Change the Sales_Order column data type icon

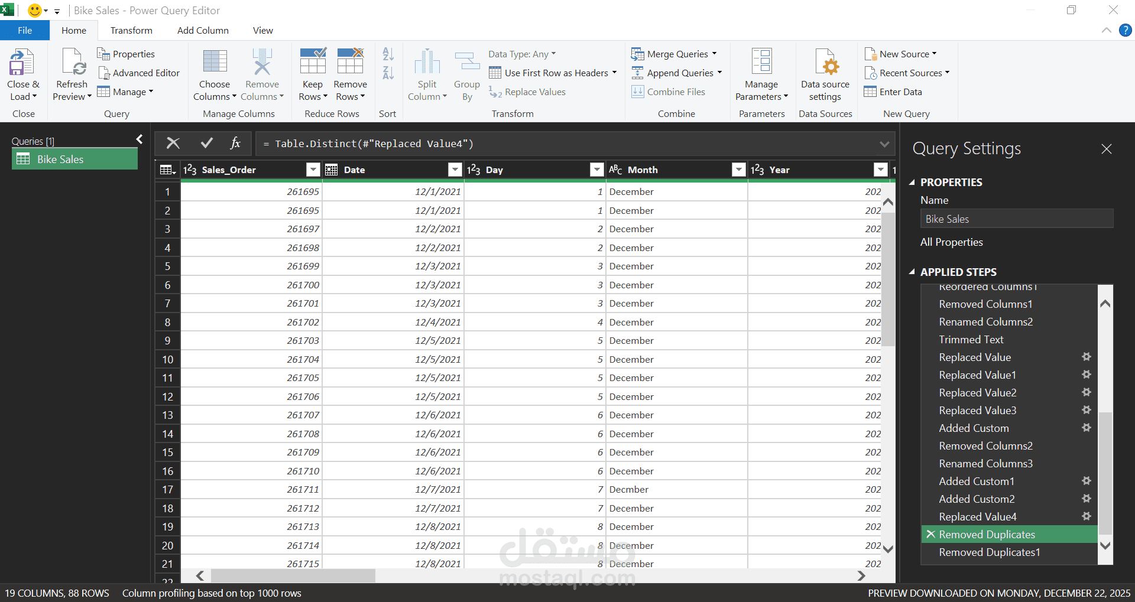(190, 170)
